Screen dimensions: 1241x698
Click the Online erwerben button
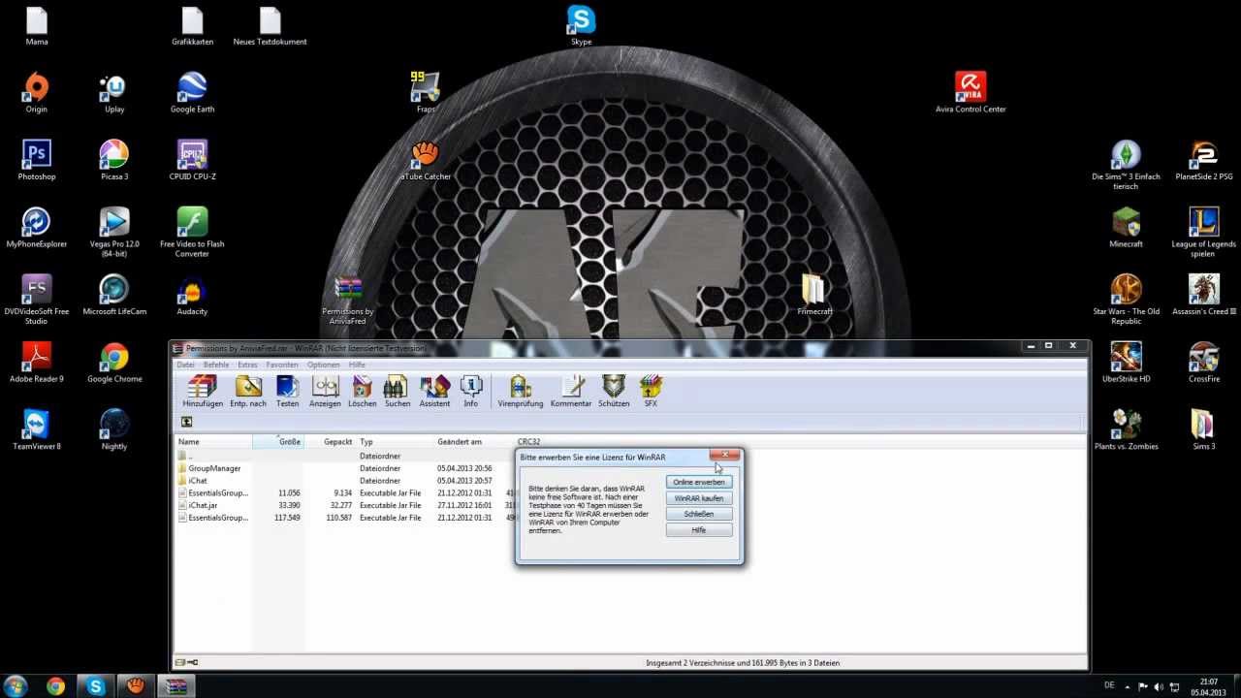tap(699, 482)
